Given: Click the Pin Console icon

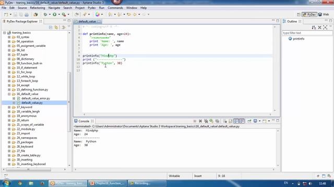Looking at the screenshot, I should coord(249,121).
